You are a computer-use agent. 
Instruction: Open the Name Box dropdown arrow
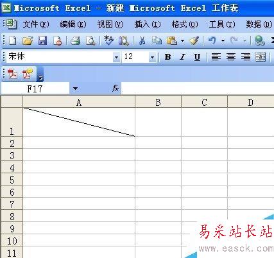(x=75, y=89)
